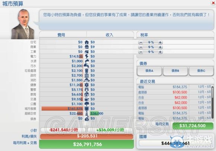Click the 商業 income value §9
216x151 pixels.
(93, 47)
